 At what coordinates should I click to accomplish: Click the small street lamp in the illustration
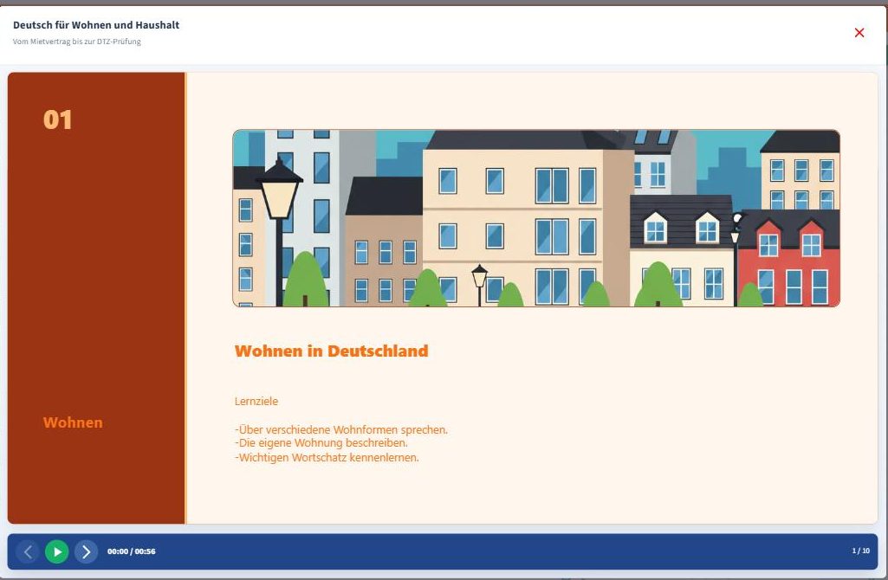tap(480, 285)
